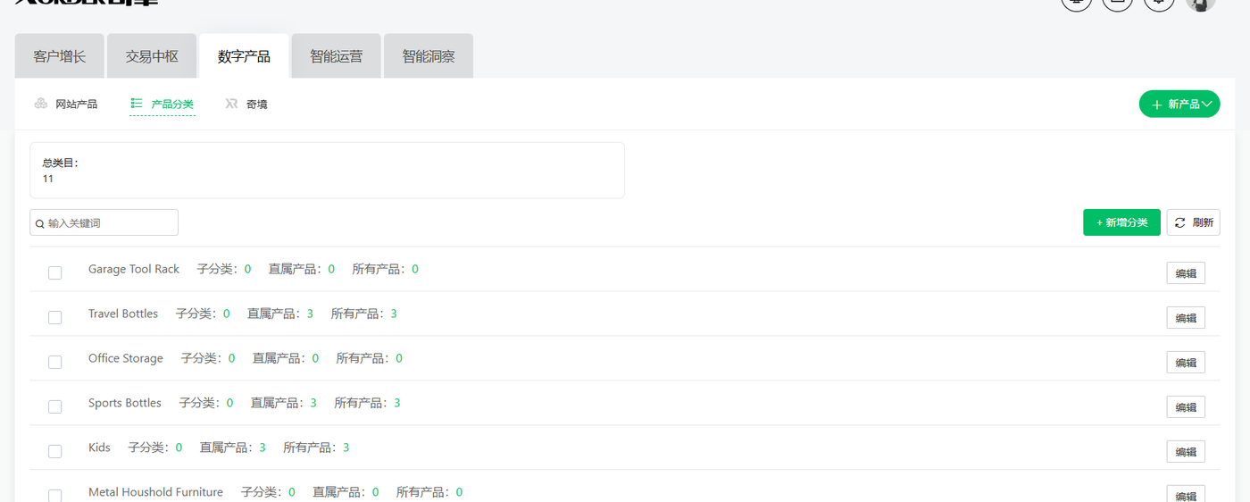The image size is (1250, 502).
Task: Click Office Storage 直属产品 value 0
Action: click(315, 358)
